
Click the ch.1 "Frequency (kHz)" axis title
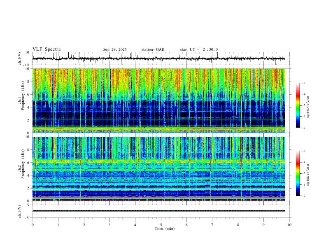click(x=23, y=96)
